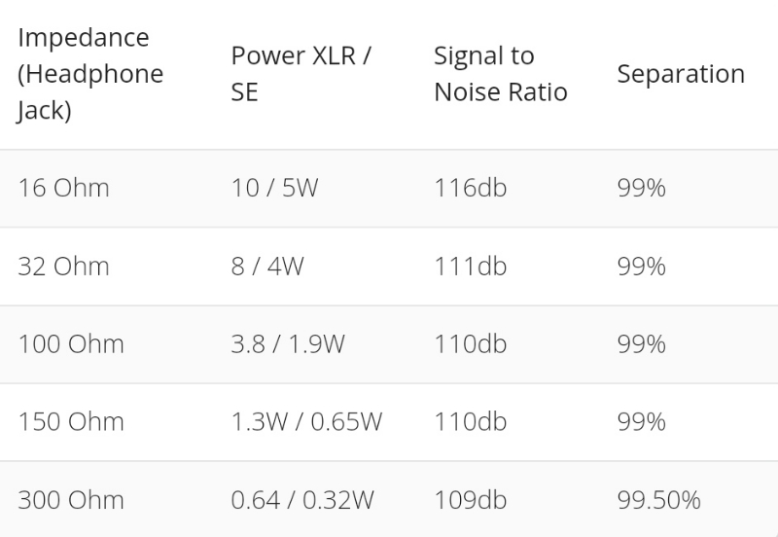Viewport: 778px width, 537px height.
Task: Select the Power XLR / SE header
Action: click(301, 75)
